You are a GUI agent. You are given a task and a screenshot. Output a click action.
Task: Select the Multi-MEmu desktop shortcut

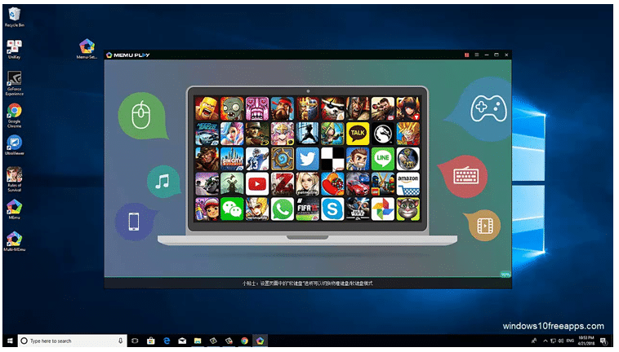(14, 241)
